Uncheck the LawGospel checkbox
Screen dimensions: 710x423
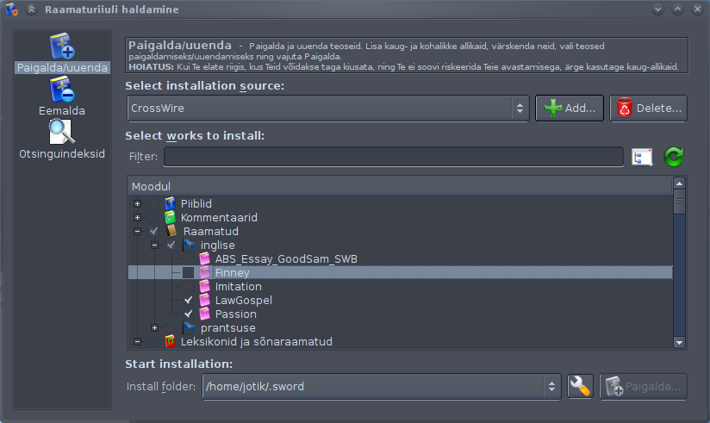[189, 301]
